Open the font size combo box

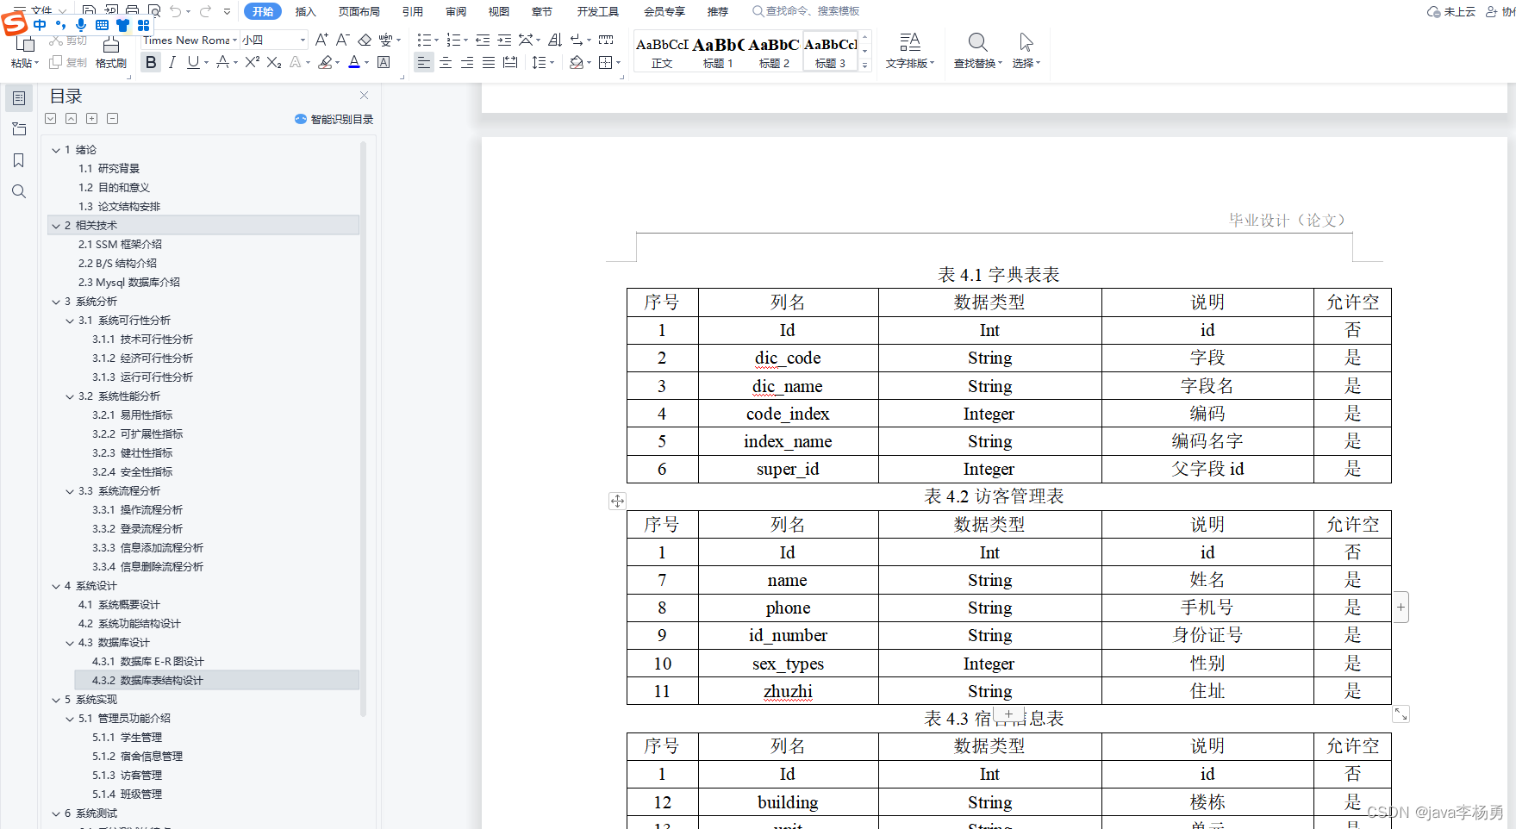click(274, 40)
